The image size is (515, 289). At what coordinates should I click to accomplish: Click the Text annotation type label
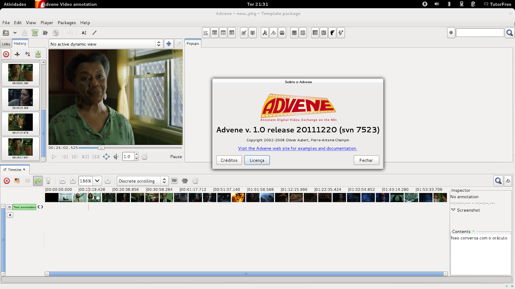[24, 207]
